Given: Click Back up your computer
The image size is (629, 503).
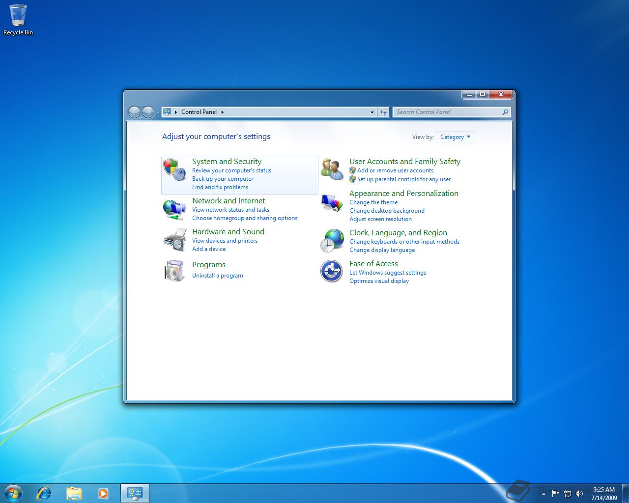Looking at the screenshot, I should pyautogui.click(x=223, y=179).
